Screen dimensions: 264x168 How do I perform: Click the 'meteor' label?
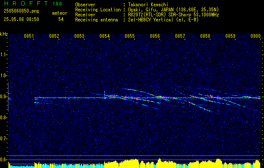point(60,13)
